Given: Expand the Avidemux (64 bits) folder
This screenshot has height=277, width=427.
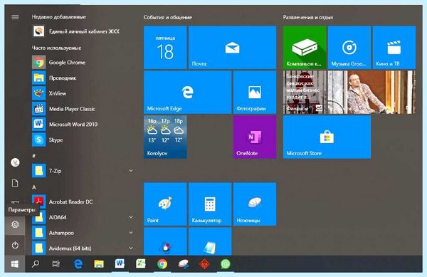Looking at the screenshot, I should pos(131,248).
